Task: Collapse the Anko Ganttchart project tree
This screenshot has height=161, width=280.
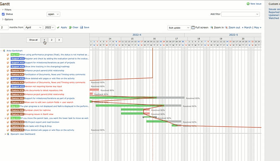Action: click(1, 51)
